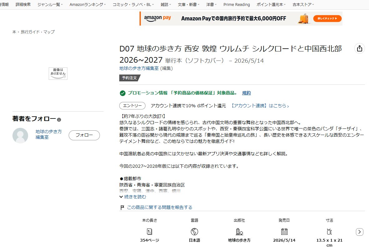Open the コミック・ラノベ・BL dropdown
The width and height of the screenshot is (369, 251).
pyautogui.click(x=133, y=4)
